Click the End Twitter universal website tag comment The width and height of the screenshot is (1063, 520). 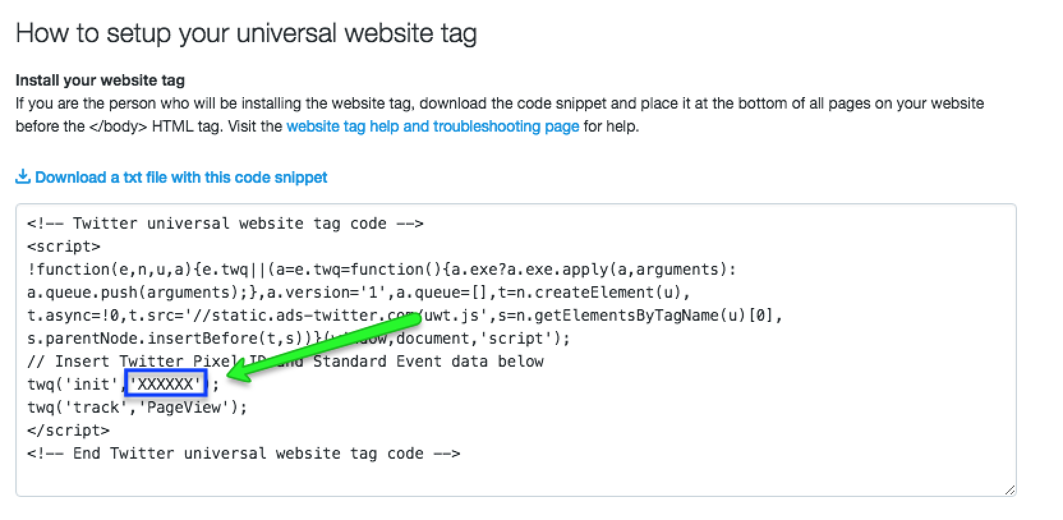click(x=243, y=454)
